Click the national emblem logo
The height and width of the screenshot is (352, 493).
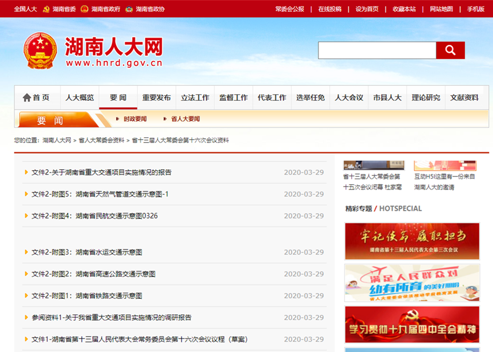pos(40,51)
